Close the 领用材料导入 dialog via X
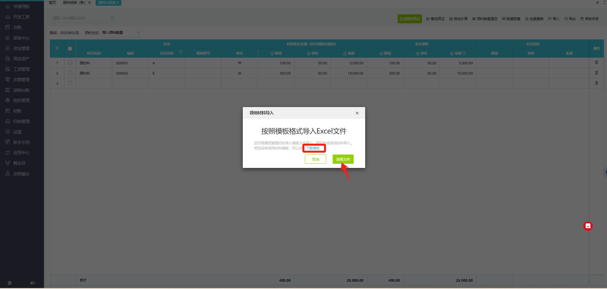Image resolution: width=607 pixels, height=289 pixels. [x=357, y=113]
